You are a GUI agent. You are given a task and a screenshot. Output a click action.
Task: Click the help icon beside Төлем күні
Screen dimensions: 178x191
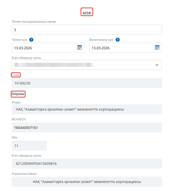[x=31, y=40]
